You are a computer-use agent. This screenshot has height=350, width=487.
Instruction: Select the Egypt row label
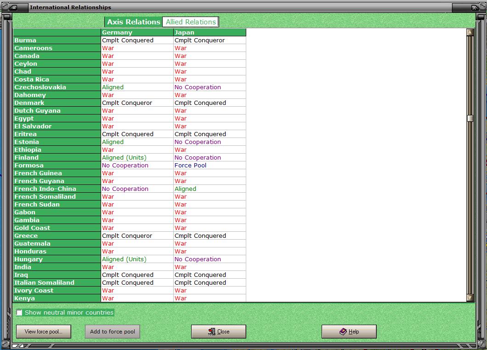57,118
